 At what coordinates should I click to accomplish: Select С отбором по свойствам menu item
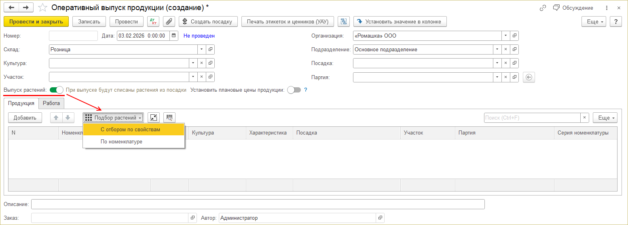click(x=130, y=130)
